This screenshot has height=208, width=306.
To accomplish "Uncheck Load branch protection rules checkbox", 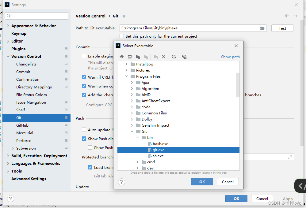I will (90, 167).
